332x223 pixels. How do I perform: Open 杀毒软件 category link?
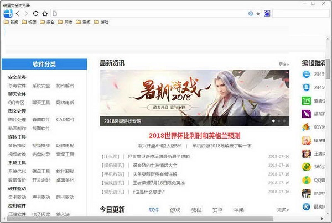coord(17,86)
